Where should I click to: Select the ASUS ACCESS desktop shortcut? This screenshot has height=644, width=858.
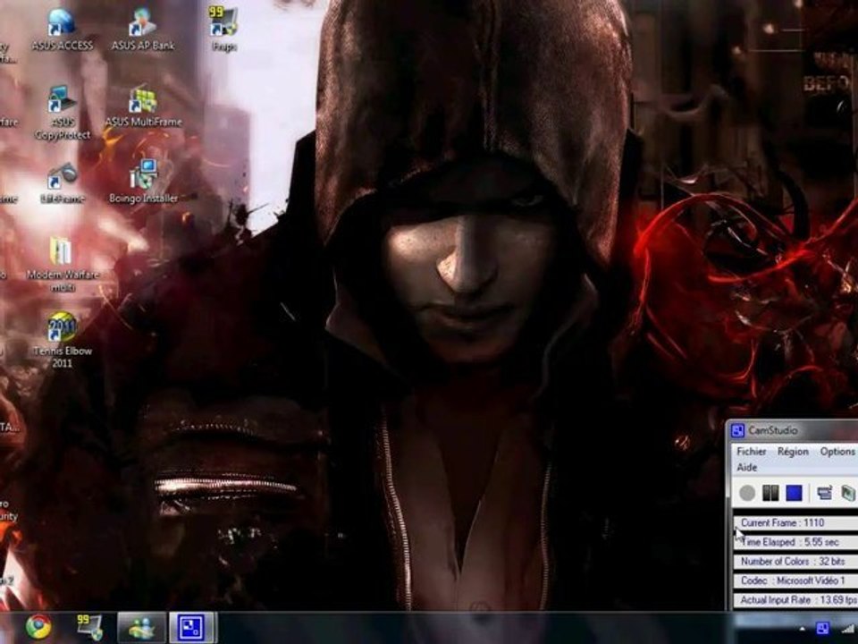[x=62, y=30]
